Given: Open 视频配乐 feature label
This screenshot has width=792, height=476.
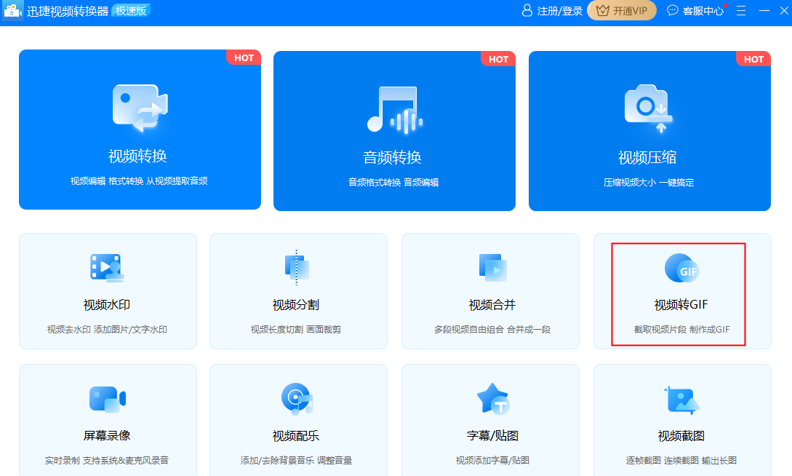Looking at the screenshot, I should click(296, 435).
